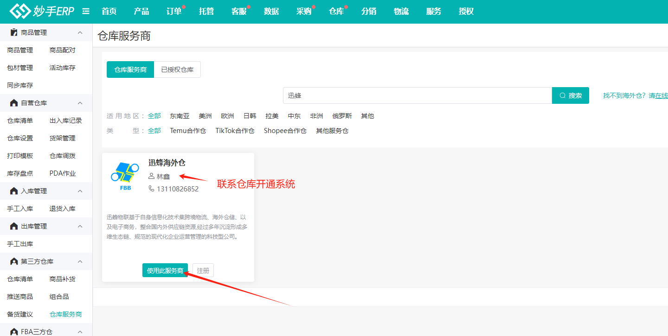The image size is (668, 336).
Task: Open 出入库记录 in sidebar
Action: point(66,120)
